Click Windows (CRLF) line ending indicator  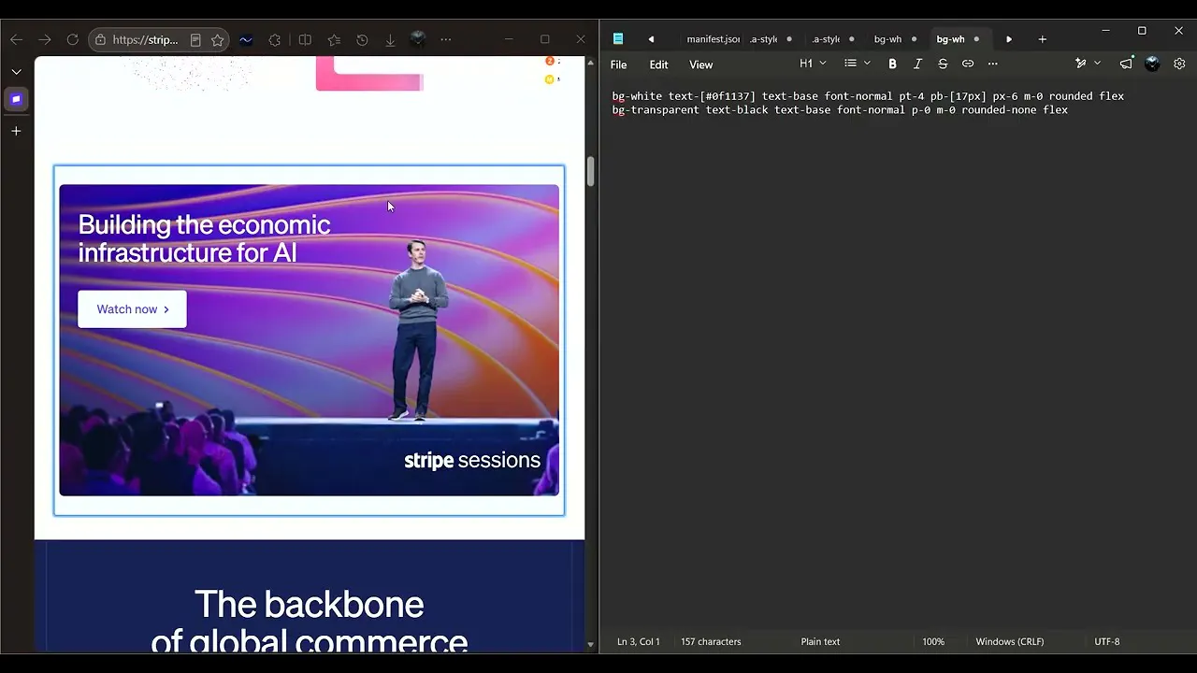tap(1010, 642)
